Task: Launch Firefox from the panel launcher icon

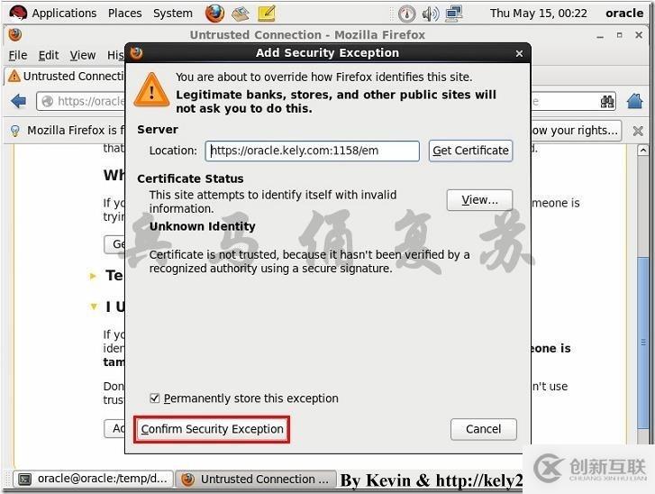Action: coord(214,14)
